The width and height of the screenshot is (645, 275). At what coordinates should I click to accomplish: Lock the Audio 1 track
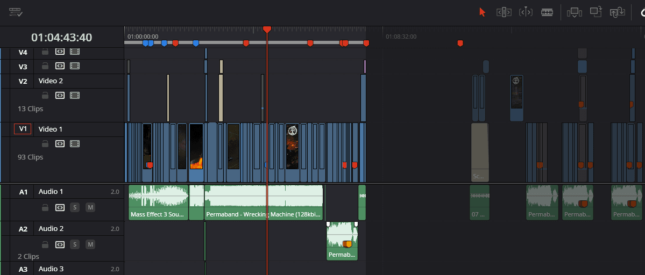pyautogui.click(x=45, y=207)
